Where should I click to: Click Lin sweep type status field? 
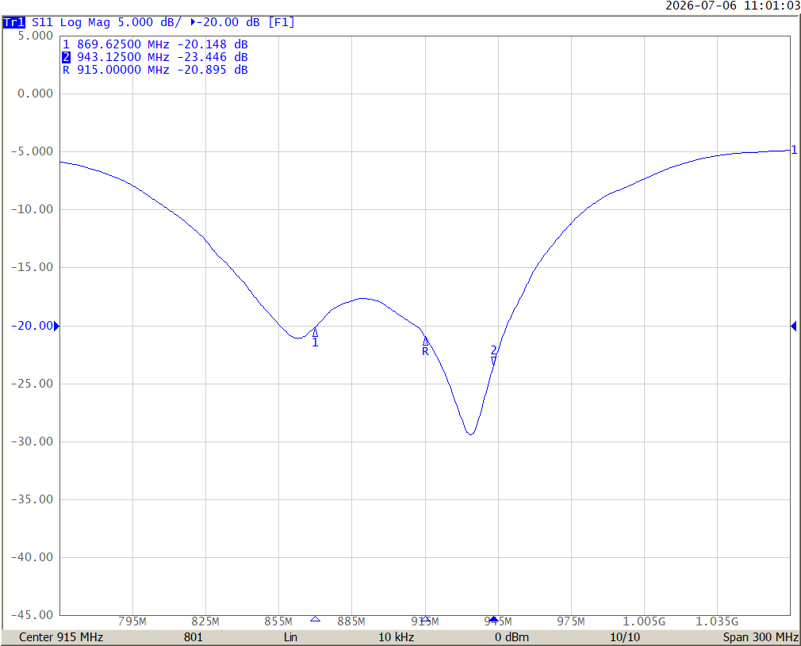click(291, 637)
